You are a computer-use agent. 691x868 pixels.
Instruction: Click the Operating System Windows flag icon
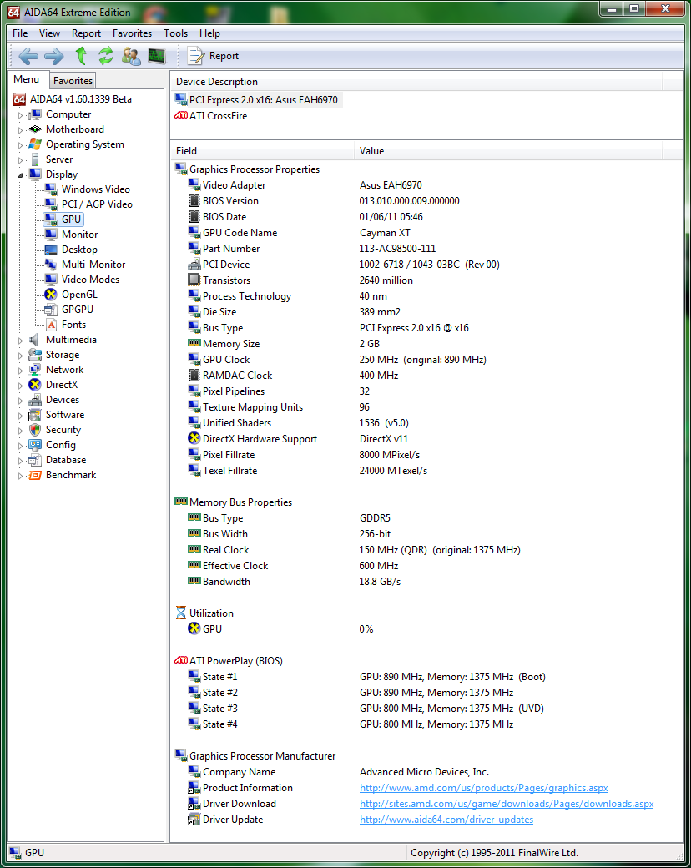click(x=35, y=144)
